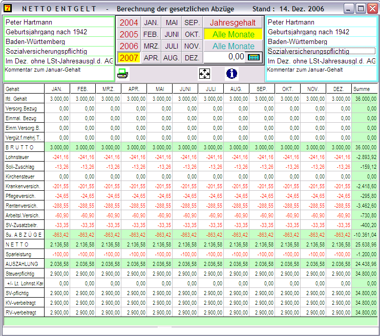Viewport: 380px width, 336px height.
Task: Select year 2006
Action: coord(129,46)
